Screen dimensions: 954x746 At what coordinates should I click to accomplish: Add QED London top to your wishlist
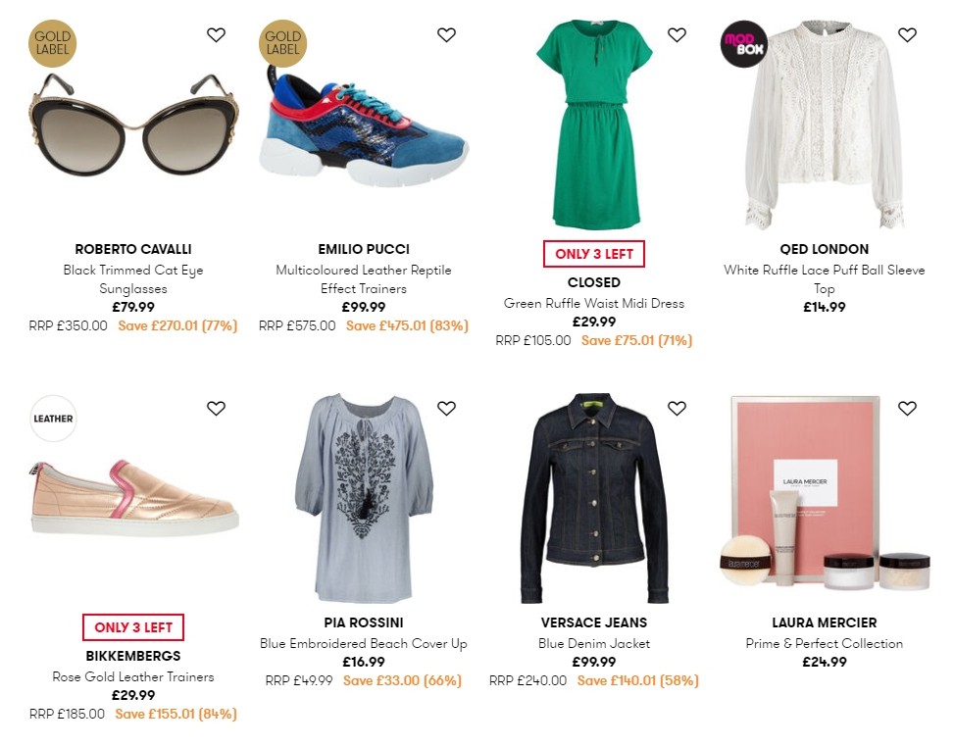(x=907, y=34)
